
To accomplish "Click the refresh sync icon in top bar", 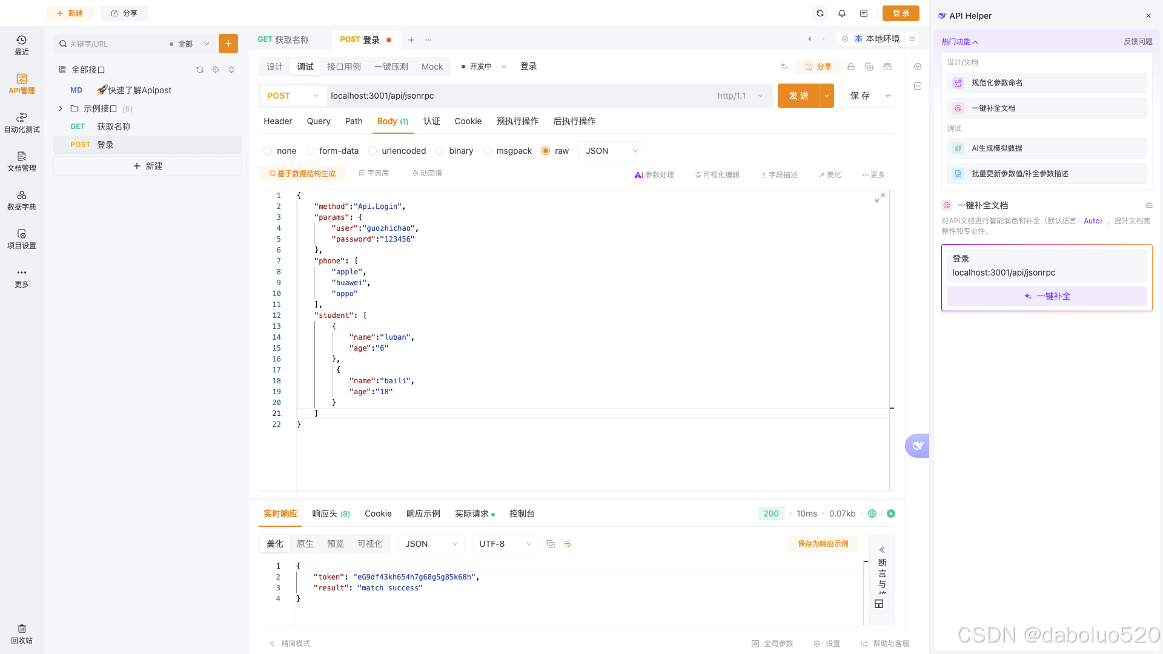I will tap(820, 13).
